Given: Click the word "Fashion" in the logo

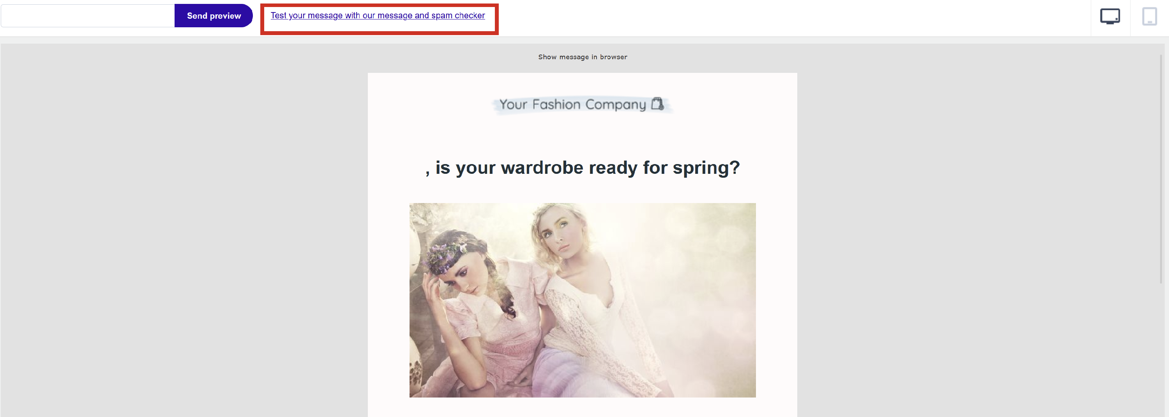Looking at the screenshot, I should (x=556, y=104).
